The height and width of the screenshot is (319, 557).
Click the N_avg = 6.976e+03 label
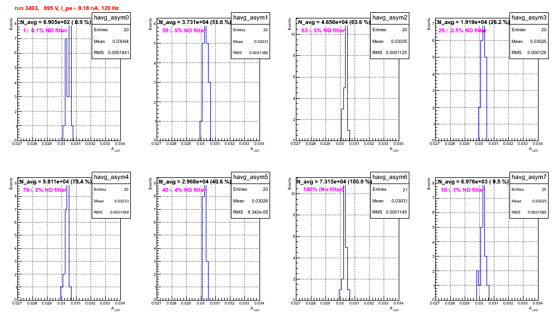coord(473,182)
